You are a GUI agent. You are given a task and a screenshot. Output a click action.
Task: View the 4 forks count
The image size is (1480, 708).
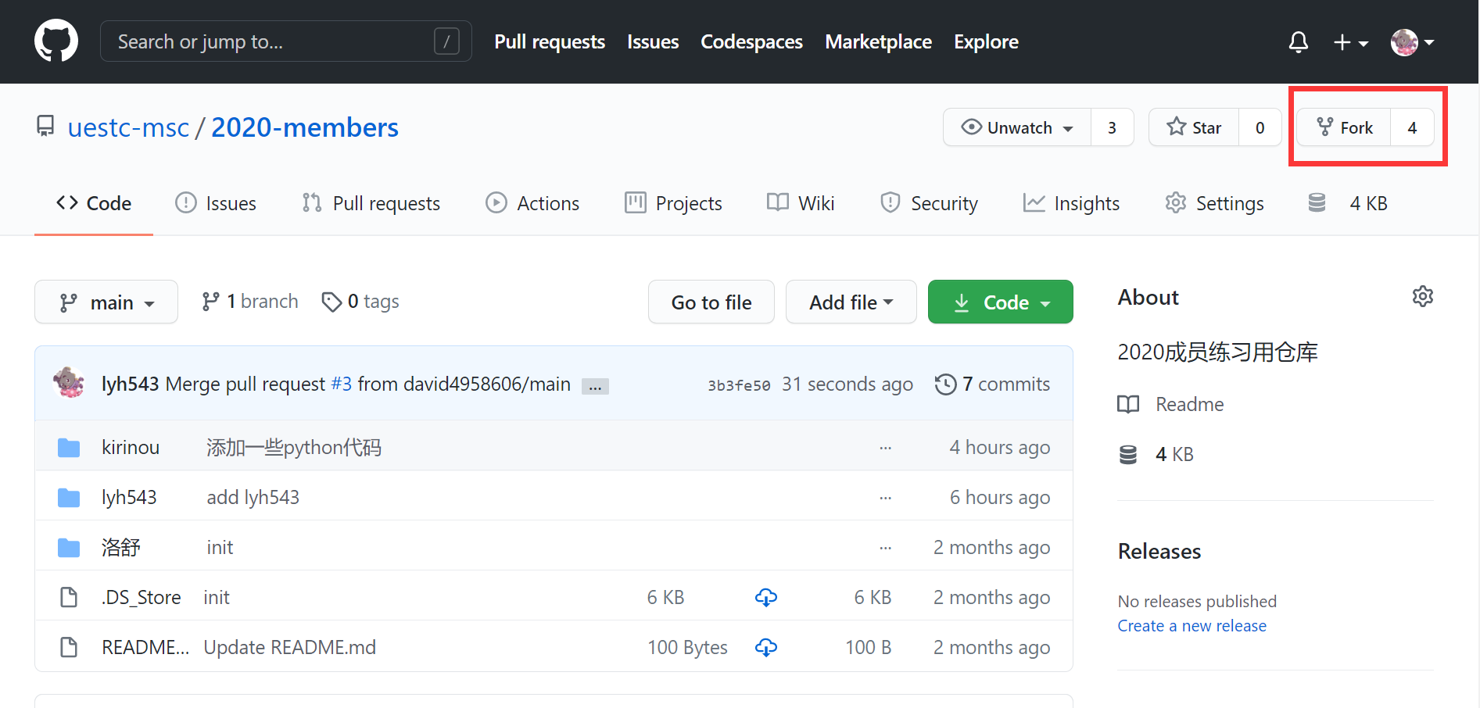[1412, 127]
